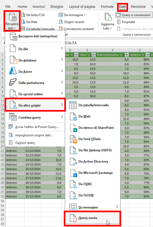Toggle Query e connessioni pane button

click(x=134, y=15)
